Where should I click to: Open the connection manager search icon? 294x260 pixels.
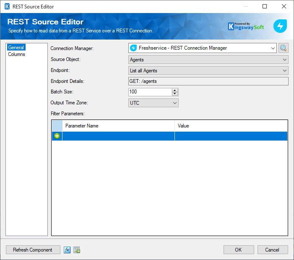[283, 48]
